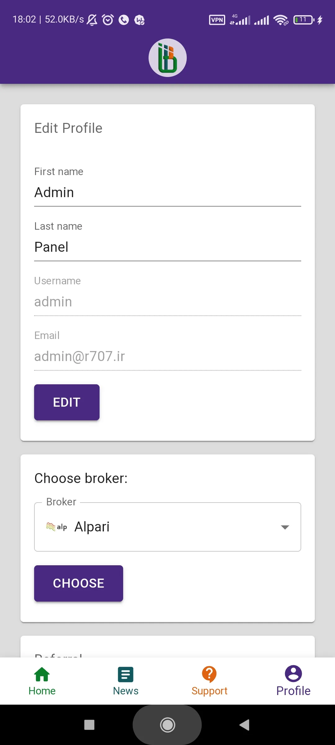Tap the Android recent apps square
Image resolution: width=335 pixels, height=745 pixels.
(x=89, y=725)
